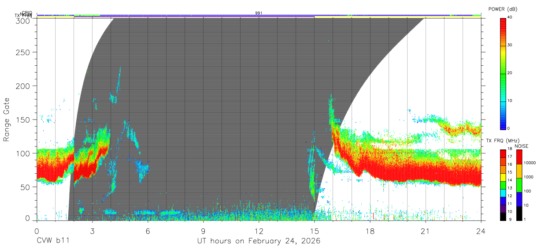Click the 10000 label in the NOISE legend
This screenshot has width=541, height=250.
(x=530, y=163)
